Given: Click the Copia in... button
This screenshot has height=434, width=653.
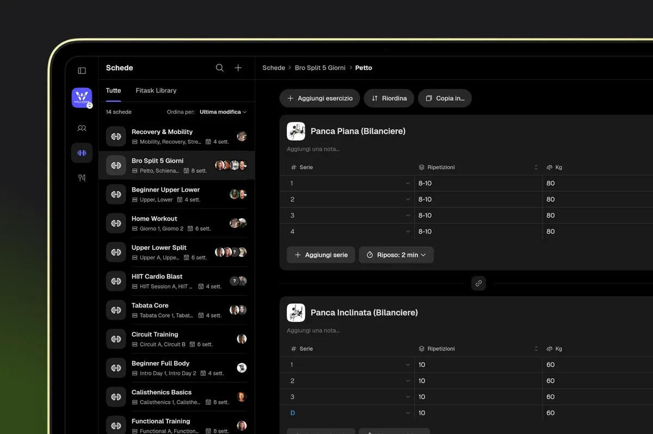Looking at the screenshot, I should click(445, 98).
